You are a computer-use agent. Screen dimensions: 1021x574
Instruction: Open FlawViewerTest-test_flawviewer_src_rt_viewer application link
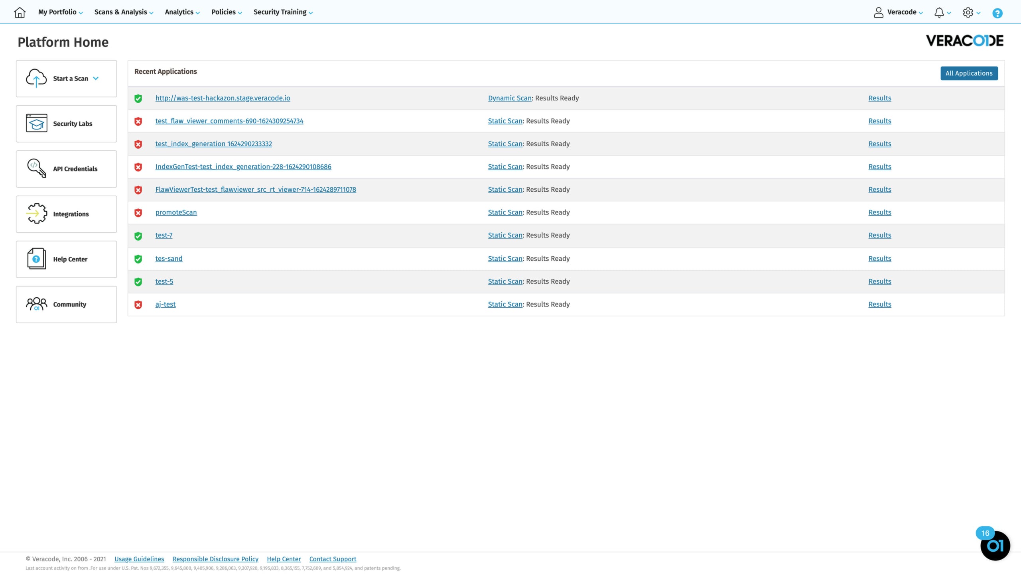[256, 189]
